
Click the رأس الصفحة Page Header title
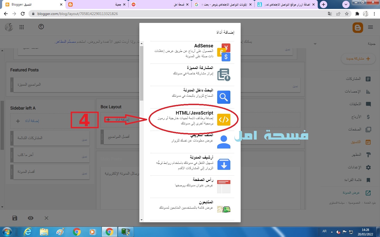coord(203,180)
